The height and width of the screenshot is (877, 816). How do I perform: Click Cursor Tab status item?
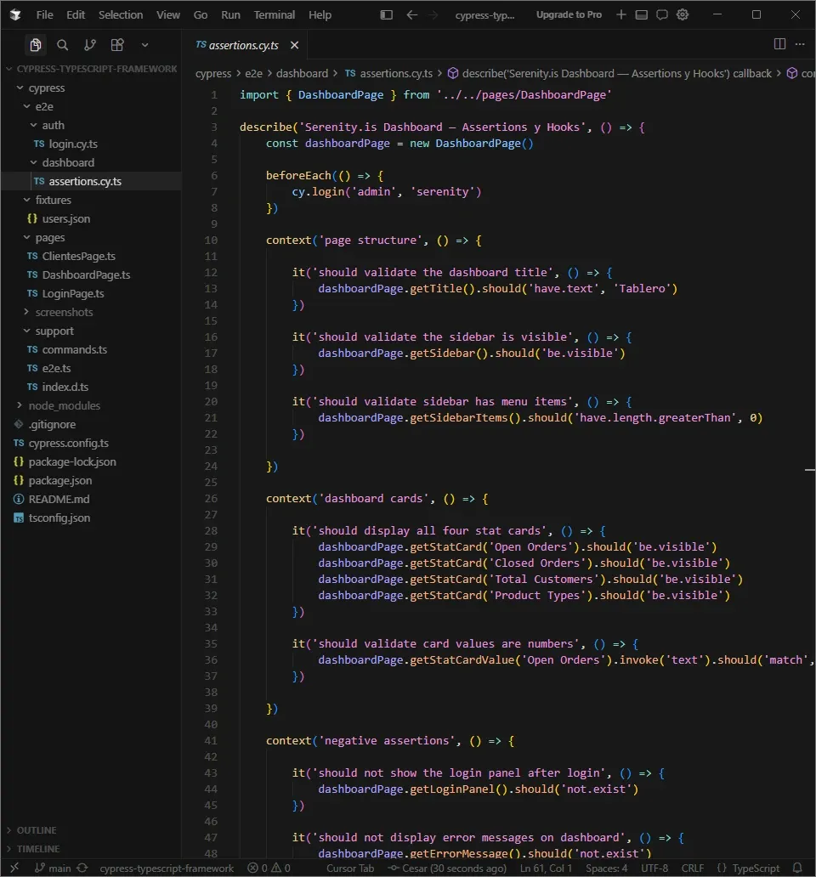pyautogui.click(x=350, y=868)
